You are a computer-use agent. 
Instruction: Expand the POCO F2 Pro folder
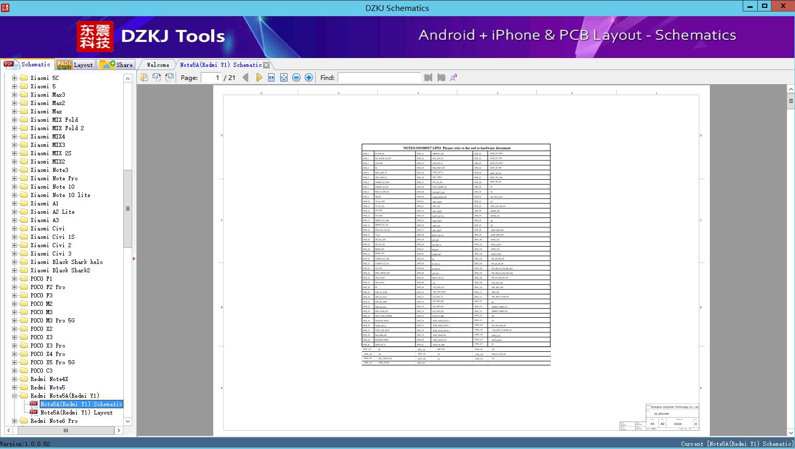coord(15,287)
